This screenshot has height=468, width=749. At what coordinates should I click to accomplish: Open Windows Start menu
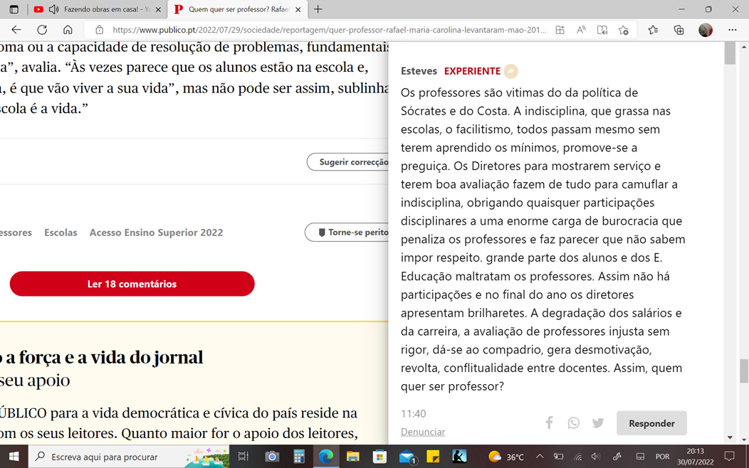[14, 457]
